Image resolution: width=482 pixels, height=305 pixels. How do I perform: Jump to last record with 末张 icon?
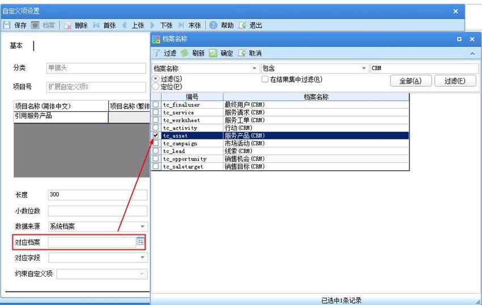coord(181,25)
